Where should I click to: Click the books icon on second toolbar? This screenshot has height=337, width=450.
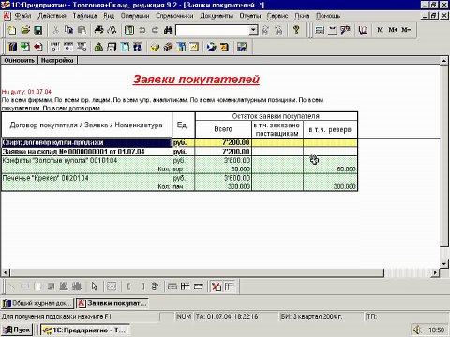[x=12, y=47]
